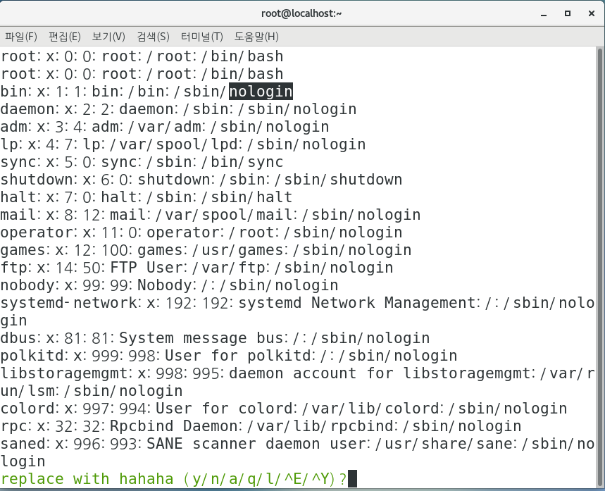Open the 파일(F) menu
Image resolution: width=605 pixels, height=491 pixels.
coord(21,37)
